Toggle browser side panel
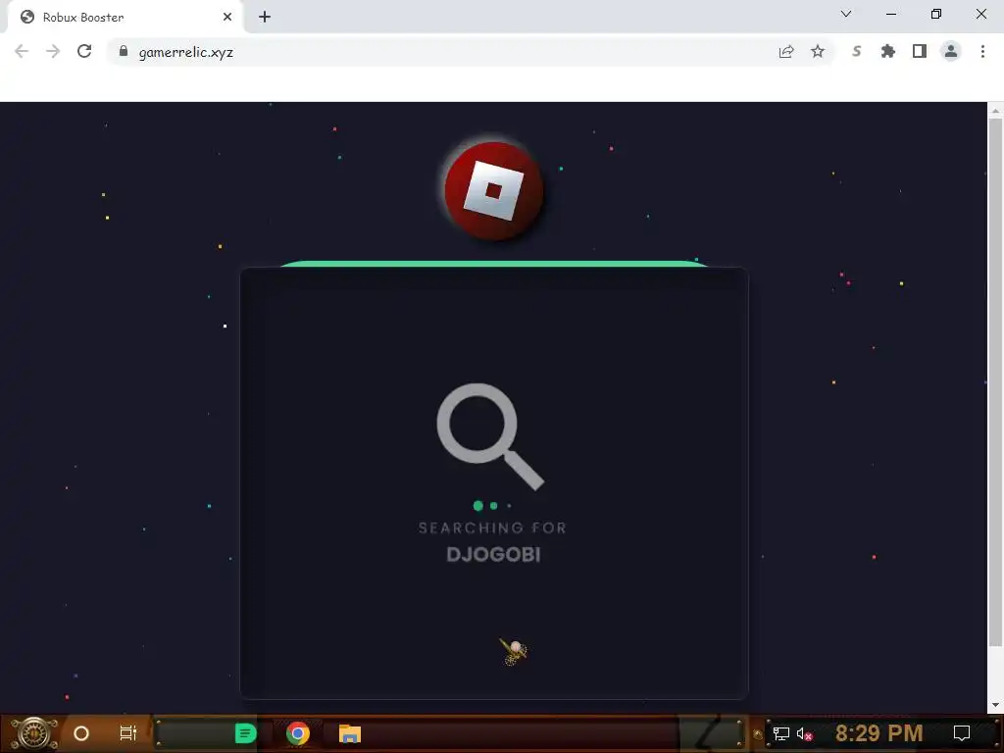The height and width of the screenshot is (753, 1004). tap(920, 51)
